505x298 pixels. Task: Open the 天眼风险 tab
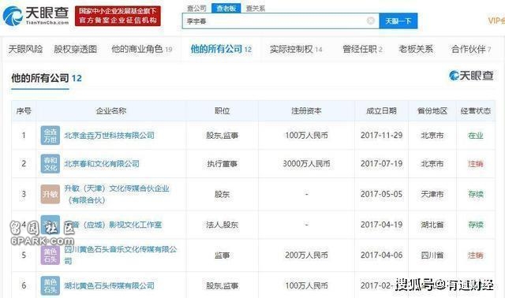tap(25, 49)
